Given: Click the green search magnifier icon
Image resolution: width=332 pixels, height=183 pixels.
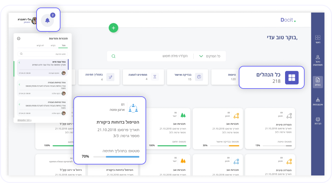Looking at the screenshot, I should point(113,56).
